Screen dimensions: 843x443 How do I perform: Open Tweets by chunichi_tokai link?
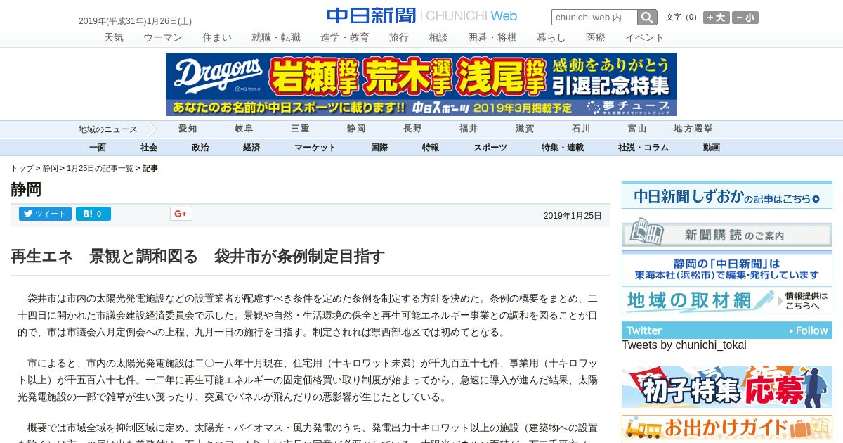[684, 345]
